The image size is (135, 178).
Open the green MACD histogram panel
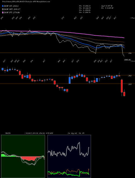(x=23, y=156)
